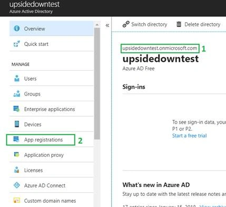Click the upsidedowntest title in header
Screen dimensions: 226x207
pyautogui.click(x=34, y=4)
